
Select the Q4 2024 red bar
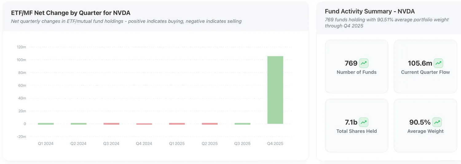pos(144,124)
